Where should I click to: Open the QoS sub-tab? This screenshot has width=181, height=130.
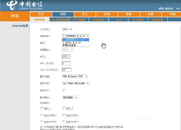coord(118,19)
